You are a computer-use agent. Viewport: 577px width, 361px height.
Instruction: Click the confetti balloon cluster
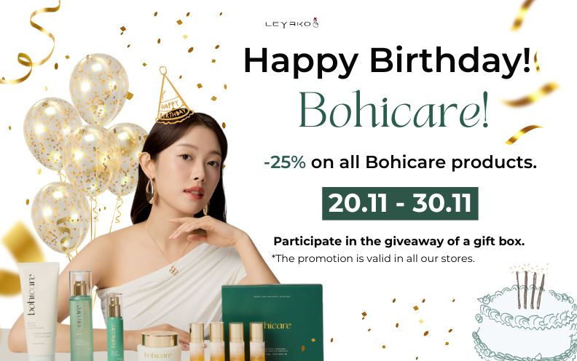[83, 153]
